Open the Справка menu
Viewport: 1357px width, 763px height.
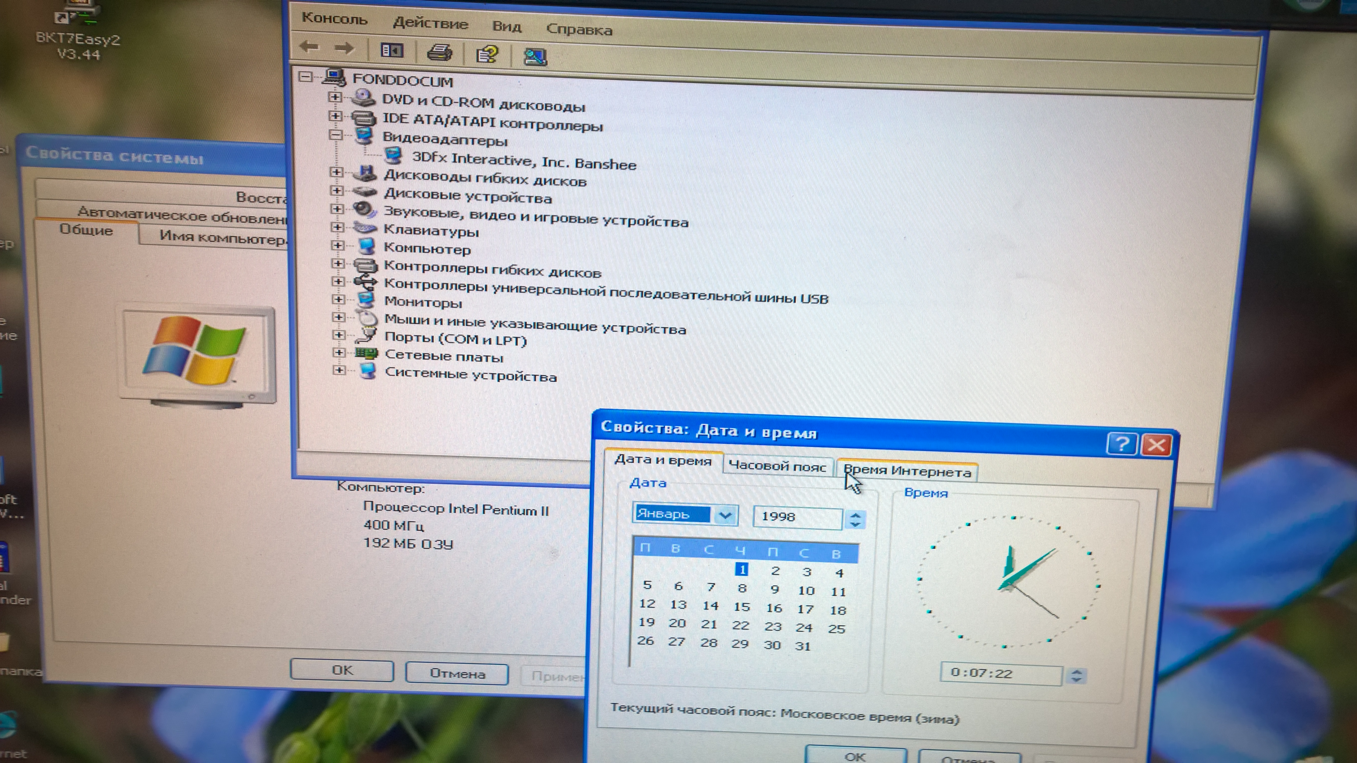pos(579,30)
